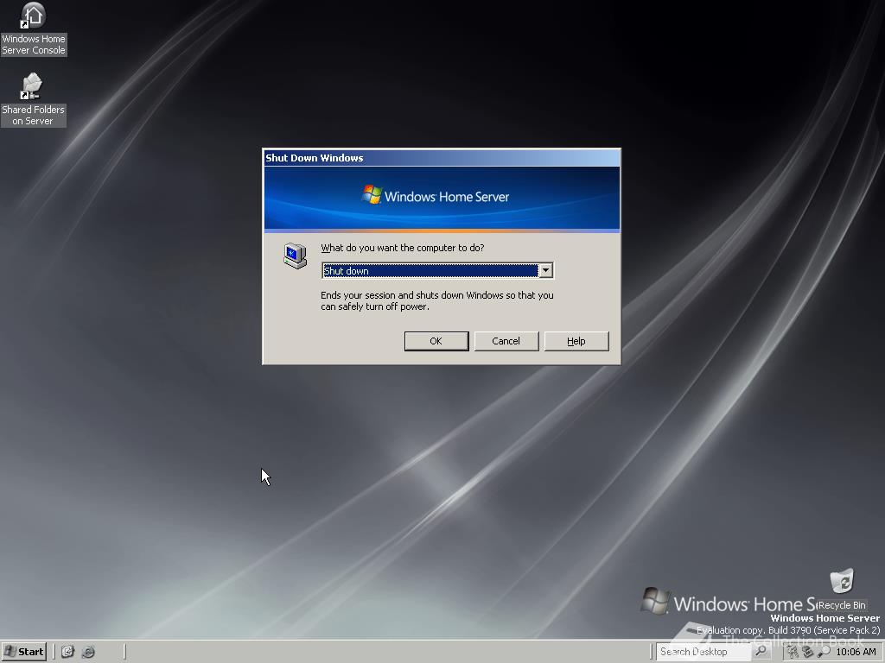
Task: Select the 'Shut down' combo box field
Action: 436,270
